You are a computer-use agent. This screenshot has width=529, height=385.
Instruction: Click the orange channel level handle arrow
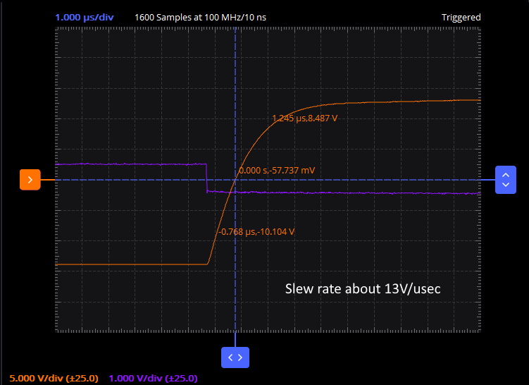point(30,180)
